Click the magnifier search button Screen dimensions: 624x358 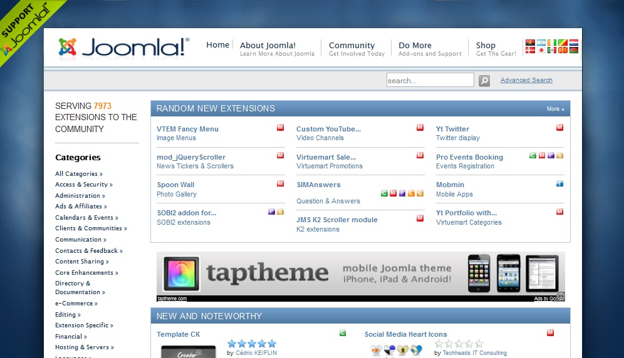[x=484, y=81]
